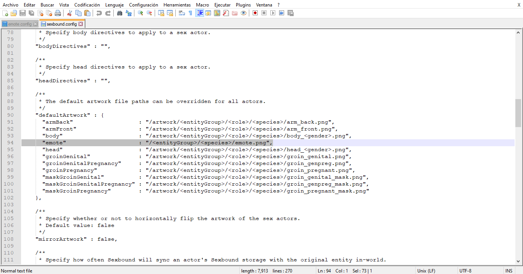Image resolution: width=523 pixels, height=274 pixels.
Task: Click the Close All documents icon
Action: pyautogui.click(x=49, y=13)
